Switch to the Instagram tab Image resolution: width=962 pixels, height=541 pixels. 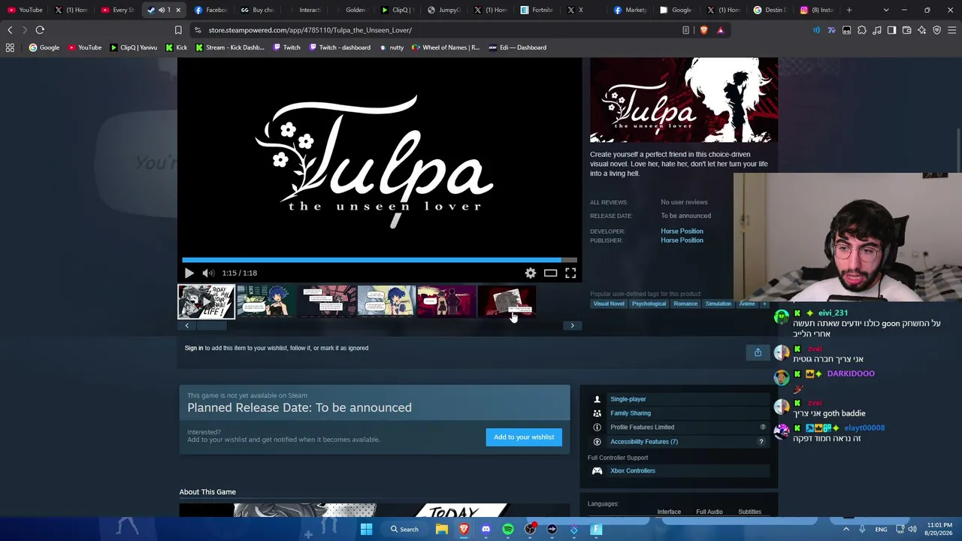pyautogui.click(x=816, y=10)
